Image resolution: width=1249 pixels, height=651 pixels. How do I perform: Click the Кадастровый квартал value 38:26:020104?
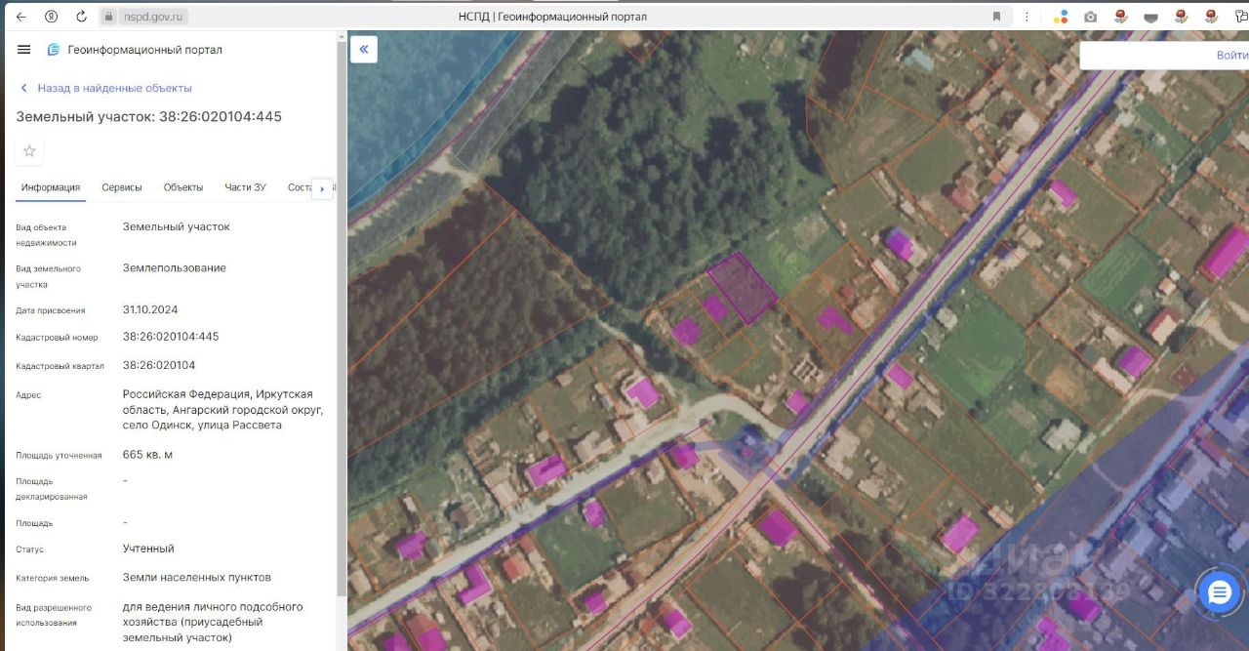click(x=159, y=365)
